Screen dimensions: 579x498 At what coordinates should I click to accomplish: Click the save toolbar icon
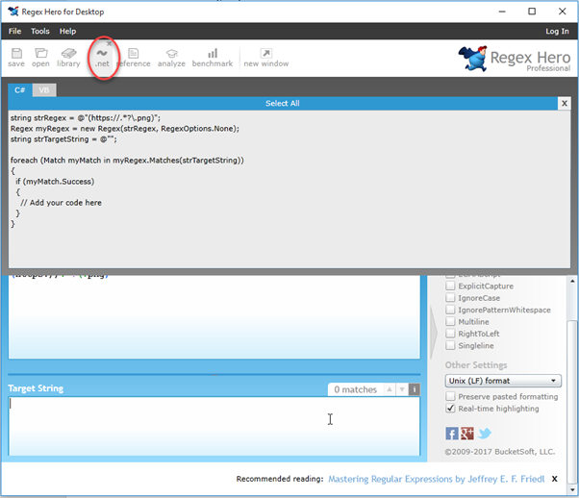pos(16,58)
